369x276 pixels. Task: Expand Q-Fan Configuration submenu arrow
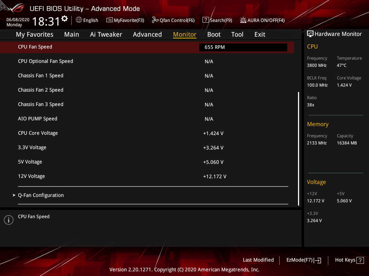[14, 195]
